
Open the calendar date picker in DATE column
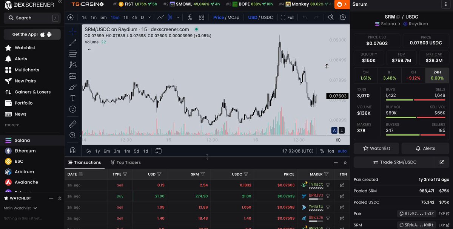[80, 174]
